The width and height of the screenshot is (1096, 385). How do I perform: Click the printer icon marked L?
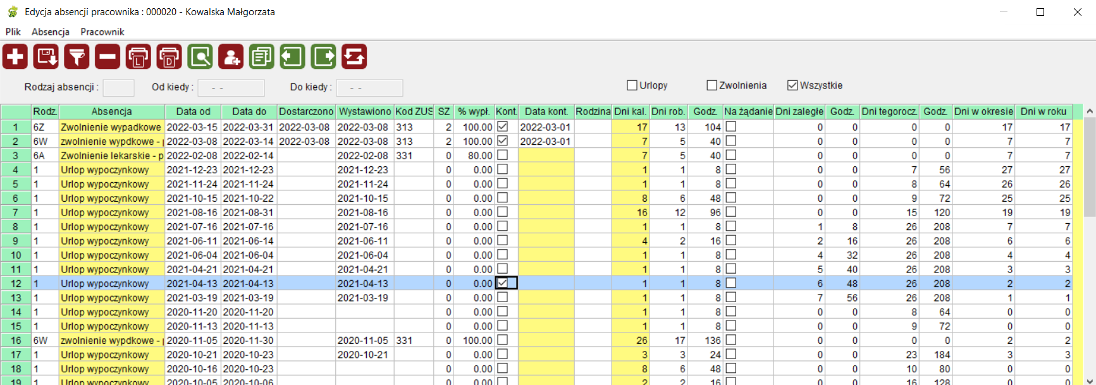pyautogui.click(x=139, y=57)
